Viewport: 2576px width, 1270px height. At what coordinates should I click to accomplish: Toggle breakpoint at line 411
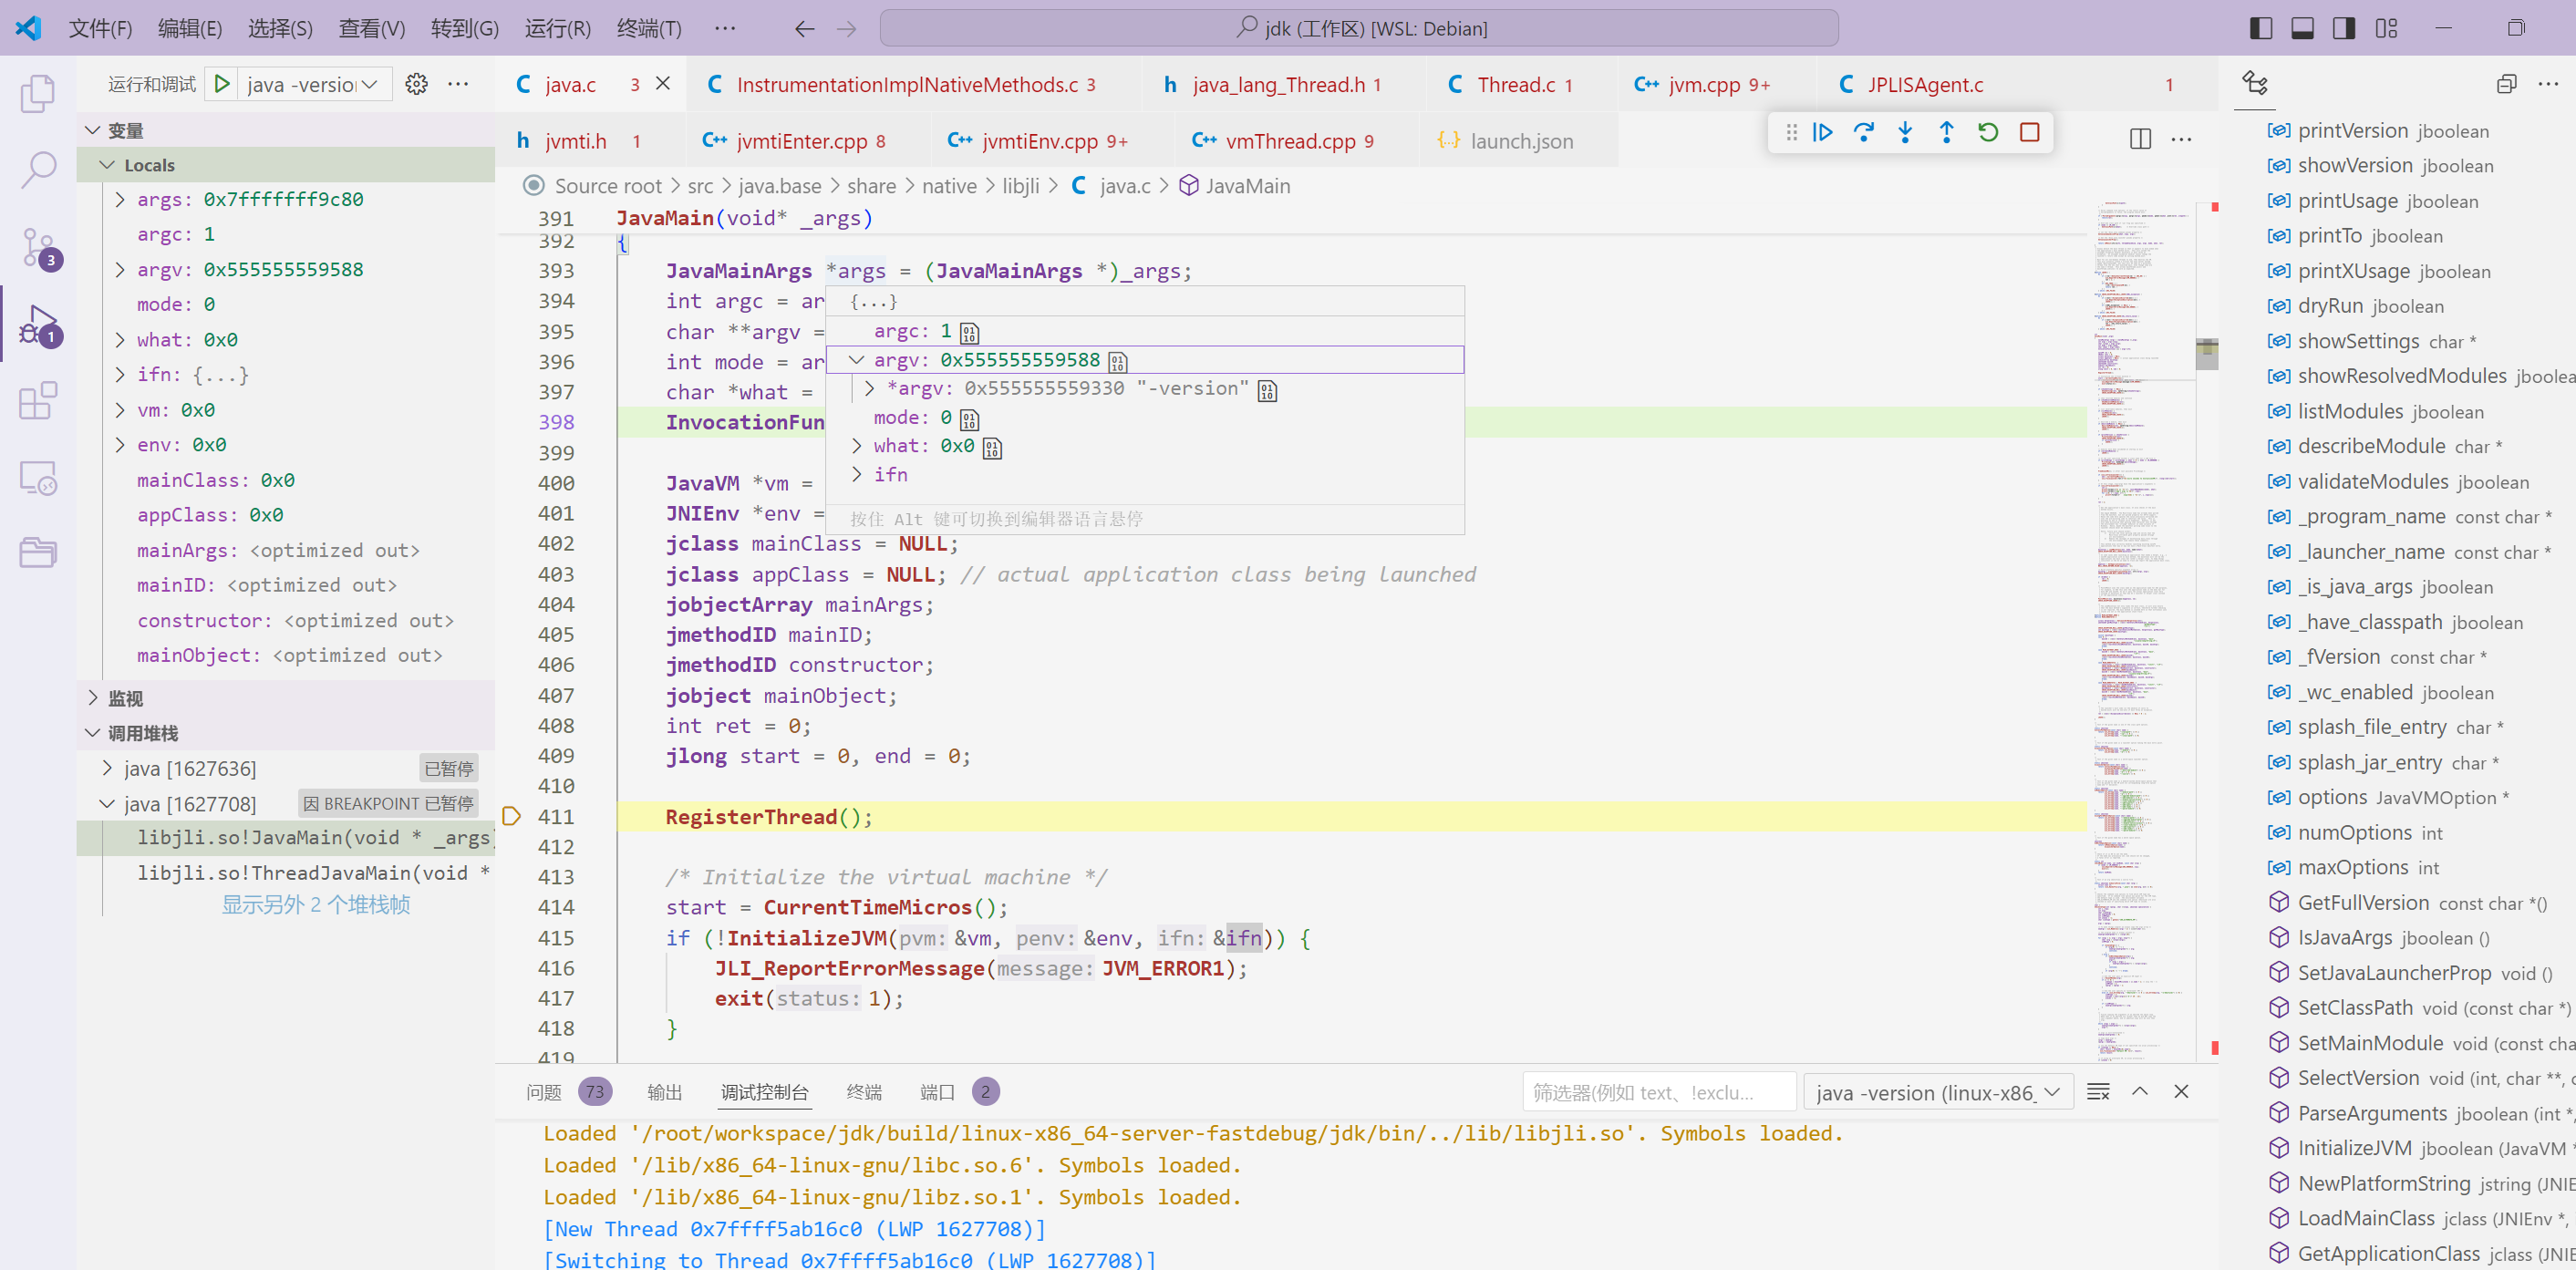coord(511,816)
